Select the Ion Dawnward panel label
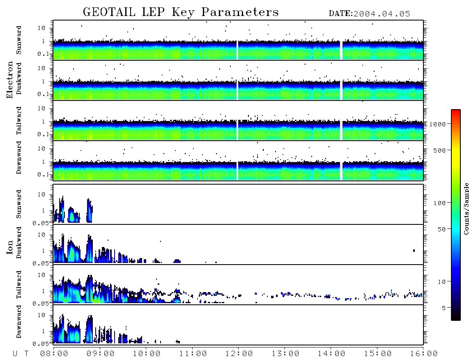 click(x=19, y=322)
